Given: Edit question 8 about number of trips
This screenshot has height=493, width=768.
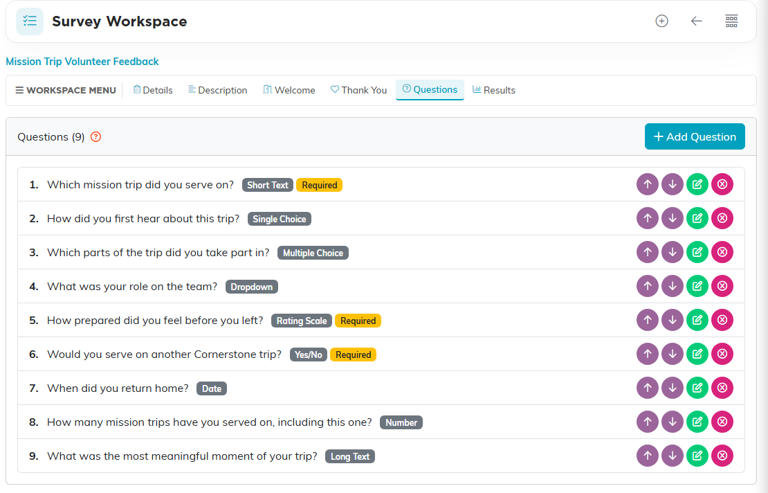Looking at the screenshot, I should [x=697, y=422].
